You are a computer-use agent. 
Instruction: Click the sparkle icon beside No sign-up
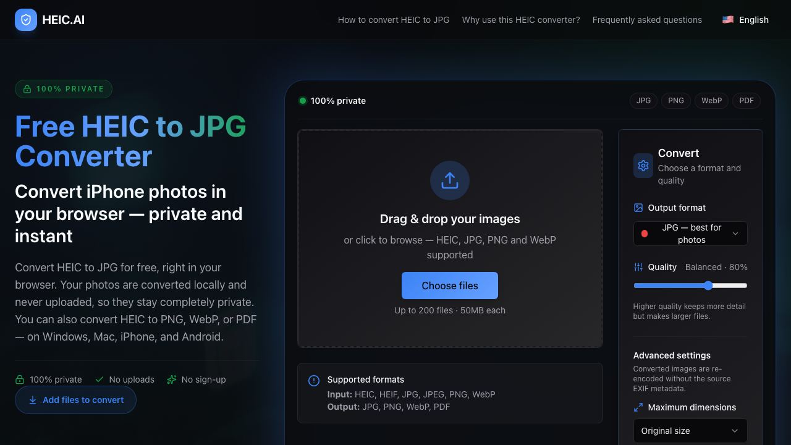(172, 379)
